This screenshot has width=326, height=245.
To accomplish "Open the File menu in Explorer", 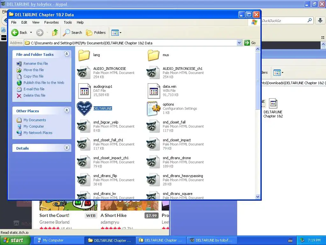I will [x=14, y=22].
